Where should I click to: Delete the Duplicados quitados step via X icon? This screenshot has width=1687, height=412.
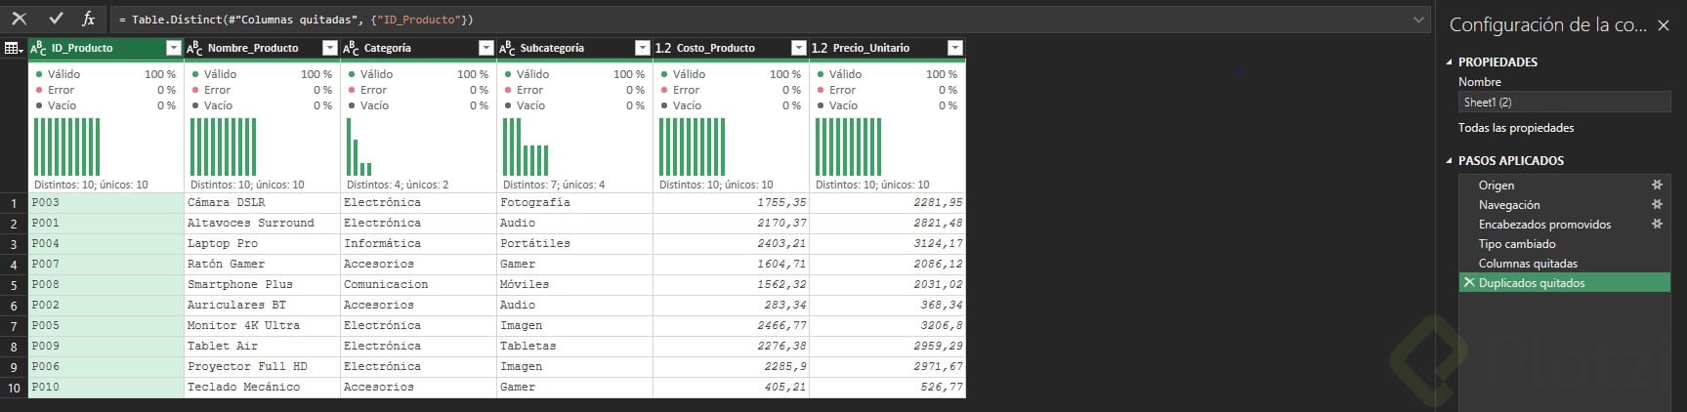pos(1468,282)
